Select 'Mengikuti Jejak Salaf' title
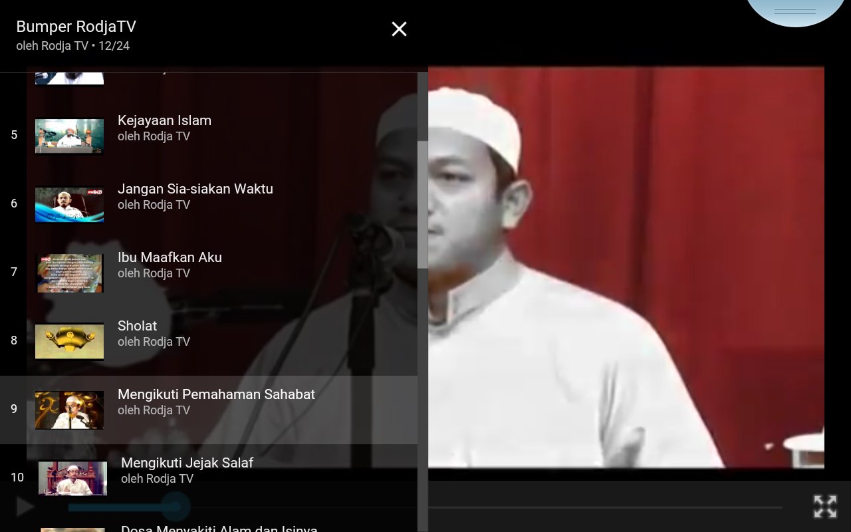The height and width of the screenshot is (532, 851). tap(187, 463)
